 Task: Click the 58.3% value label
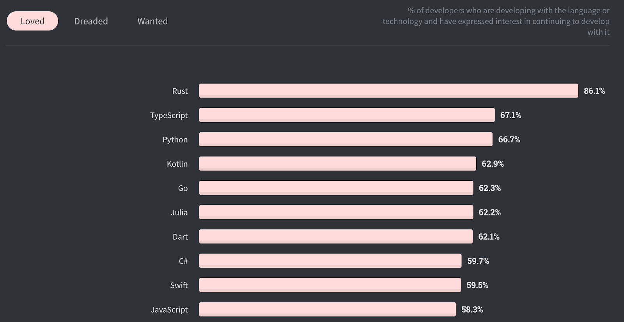[x=472, y=310]
